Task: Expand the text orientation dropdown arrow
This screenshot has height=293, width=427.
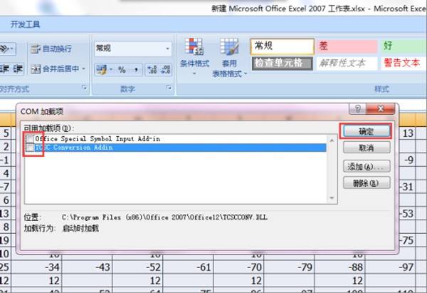Action: pos(12,49)
